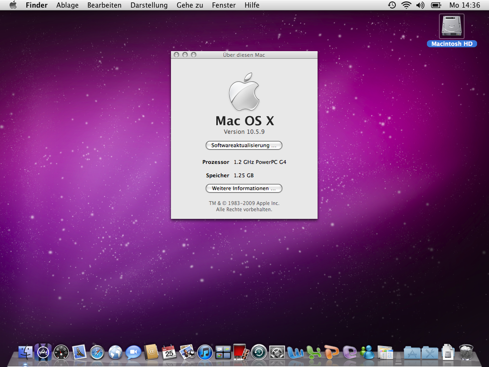
Task: Activate Spaces from the Dock
Action: click(x=223, y=353)
